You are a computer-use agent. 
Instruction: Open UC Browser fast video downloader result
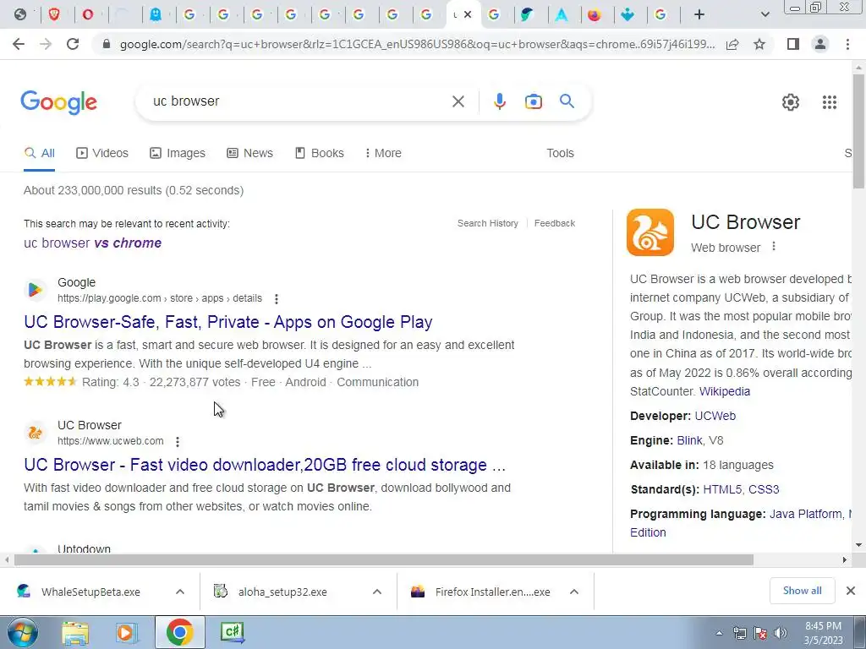(265, 465)
